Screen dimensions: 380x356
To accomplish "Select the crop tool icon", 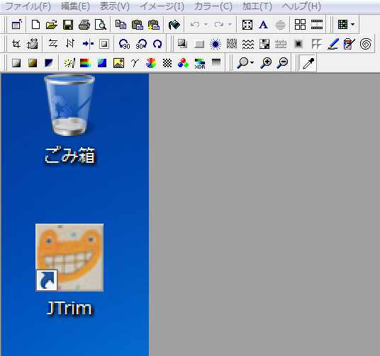I will point(16,44).
